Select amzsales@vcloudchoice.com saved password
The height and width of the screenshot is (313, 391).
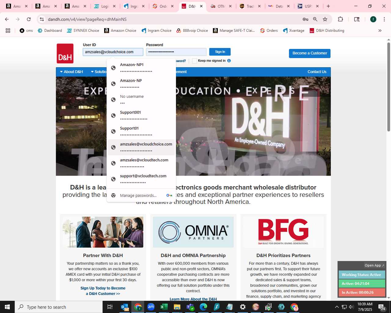click(141, 147)
